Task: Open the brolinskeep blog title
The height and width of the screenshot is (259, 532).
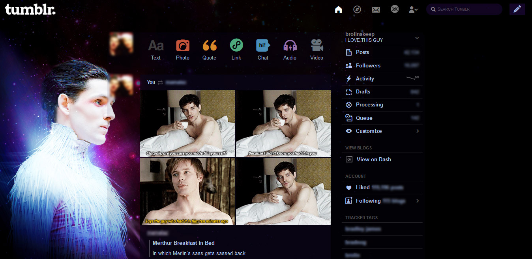Action: click(360, 34)
